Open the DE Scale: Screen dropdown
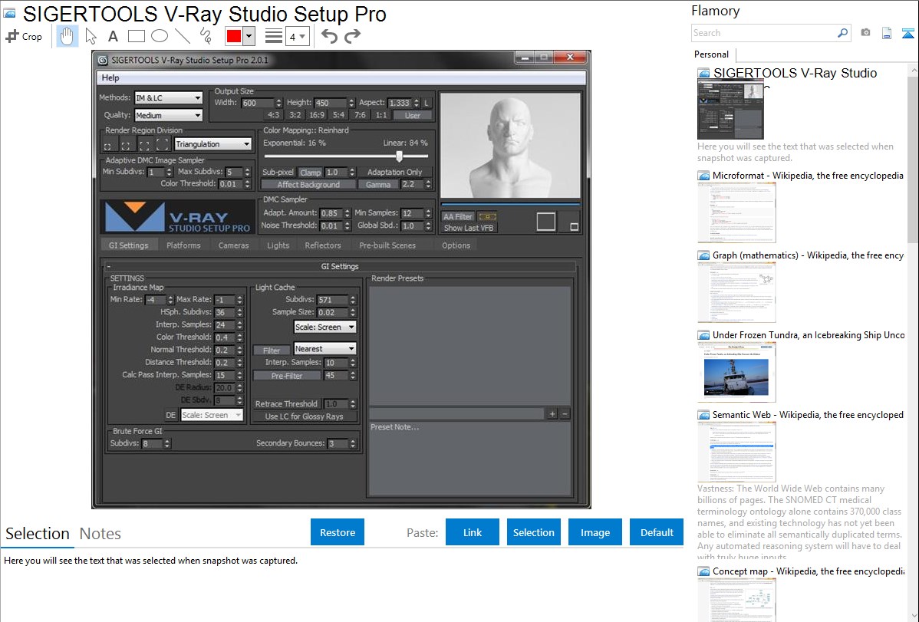Image resolution: width=919 pixels, height=622 pixels. tap(212, 415)
